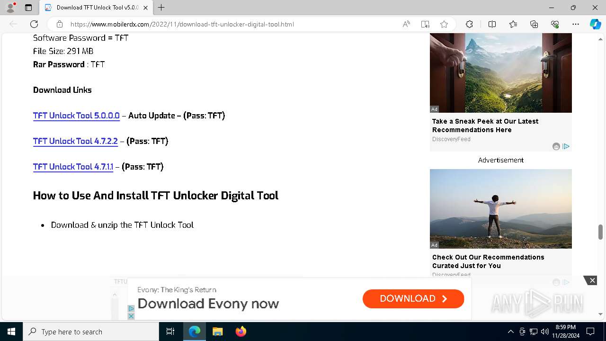
Task: Select the Download Links heading text
Action: (x=62, y=90)
